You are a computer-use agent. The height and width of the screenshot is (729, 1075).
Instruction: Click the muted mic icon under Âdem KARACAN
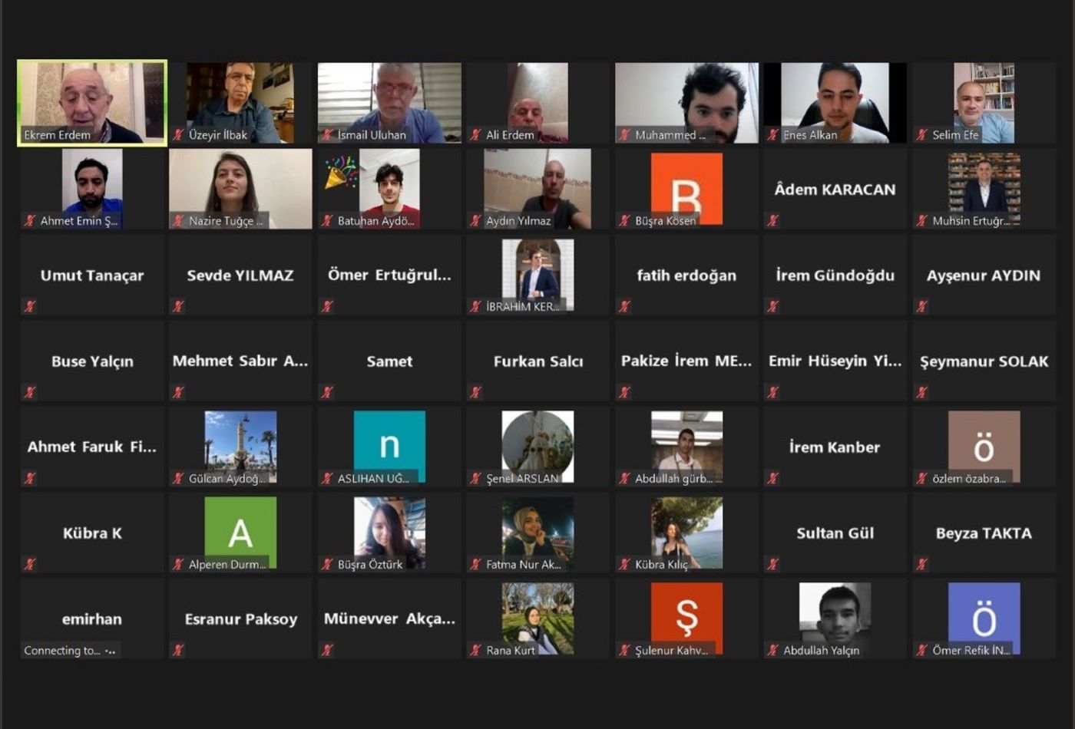point(773,221)
